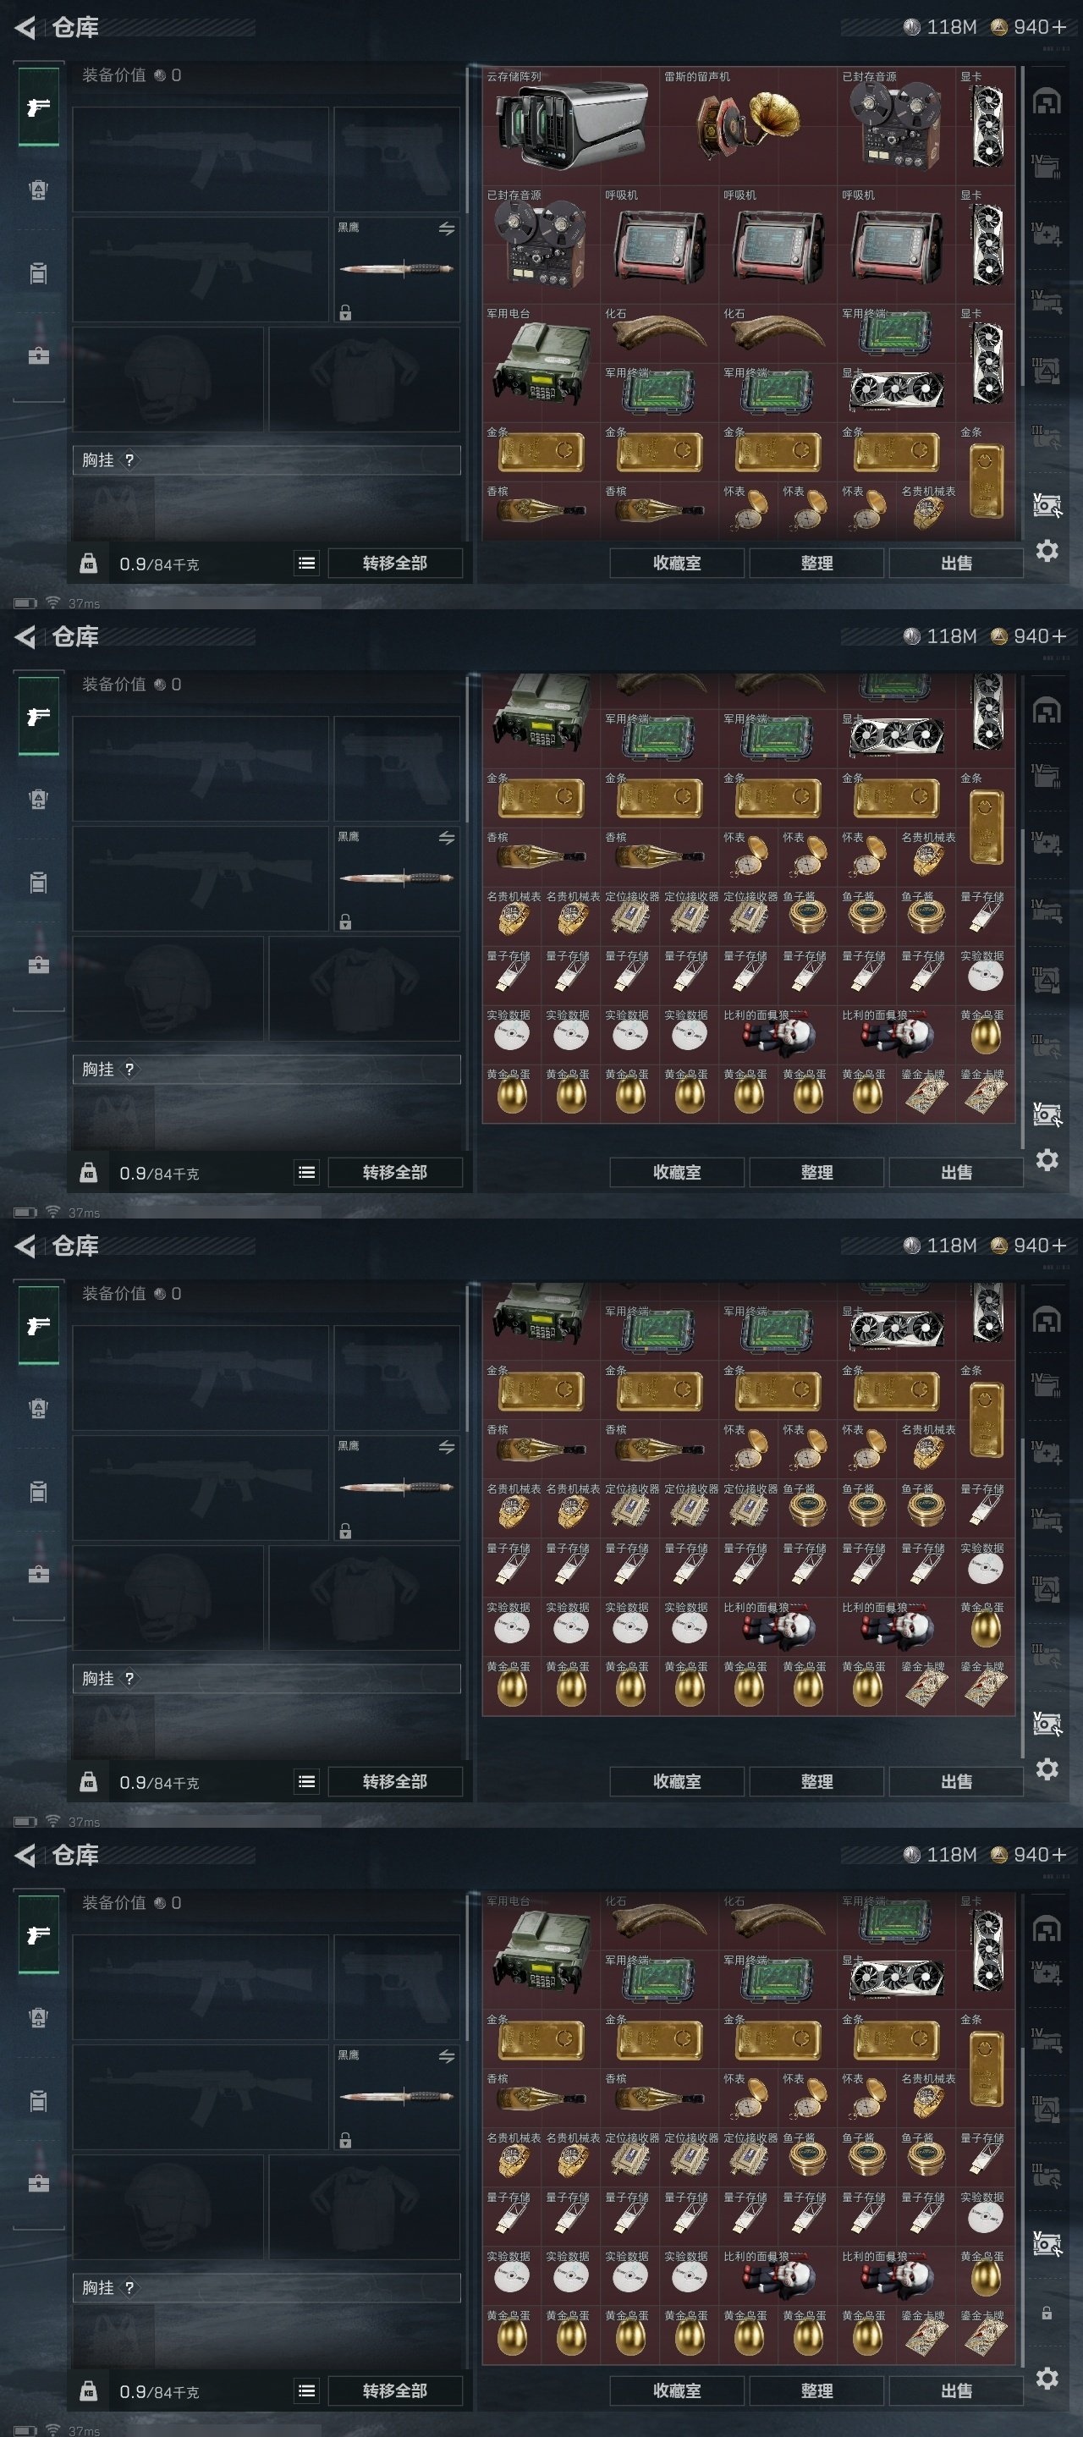Switch to the main warehouse arch tab
Viewport: 1083px width, 2437px height.
point(1046,102)
